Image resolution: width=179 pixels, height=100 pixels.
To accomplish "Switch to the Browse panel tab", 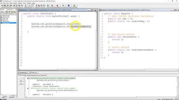I will click(5, 96).
